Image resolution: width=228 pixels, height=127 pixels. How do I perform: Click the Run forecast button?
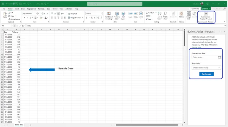206,74
